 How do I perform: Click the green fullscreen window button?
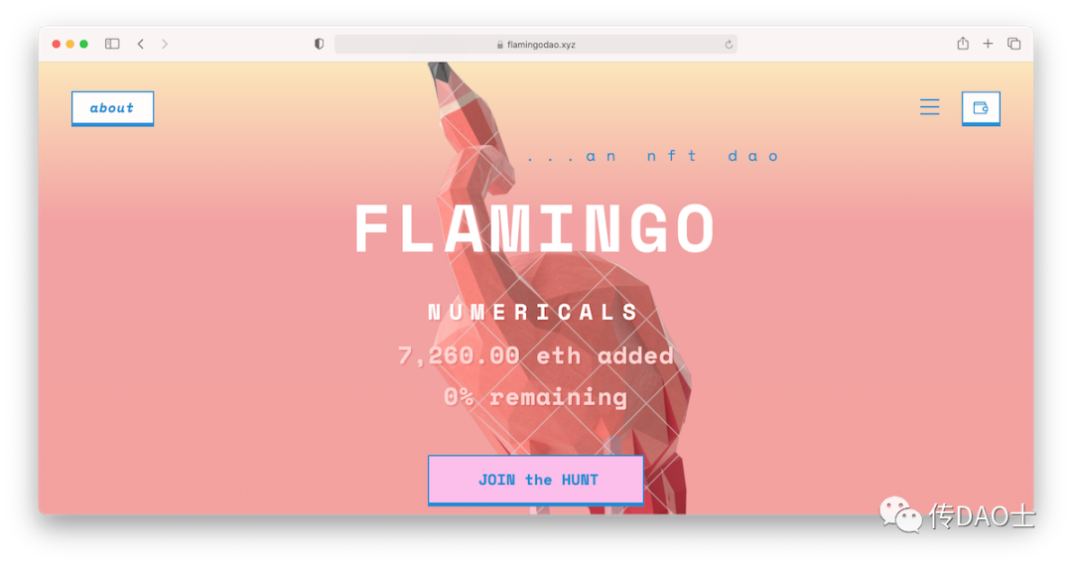click(83, 44)
